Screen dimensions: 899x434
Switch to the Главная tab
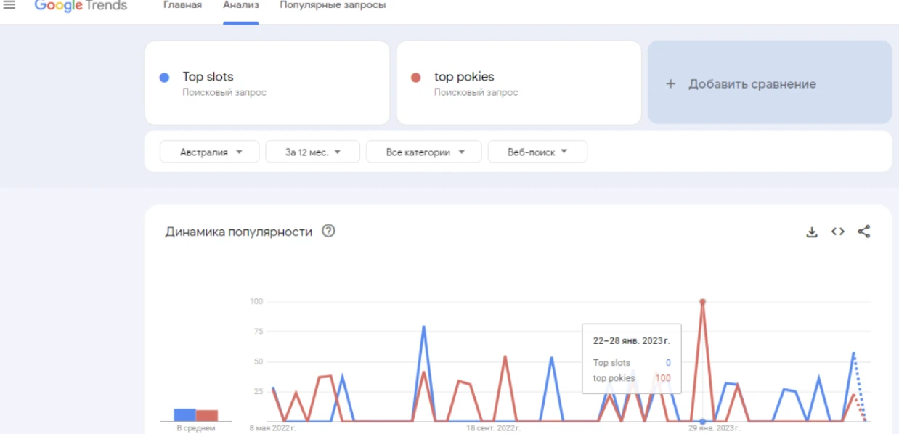(x=182, y=5)
